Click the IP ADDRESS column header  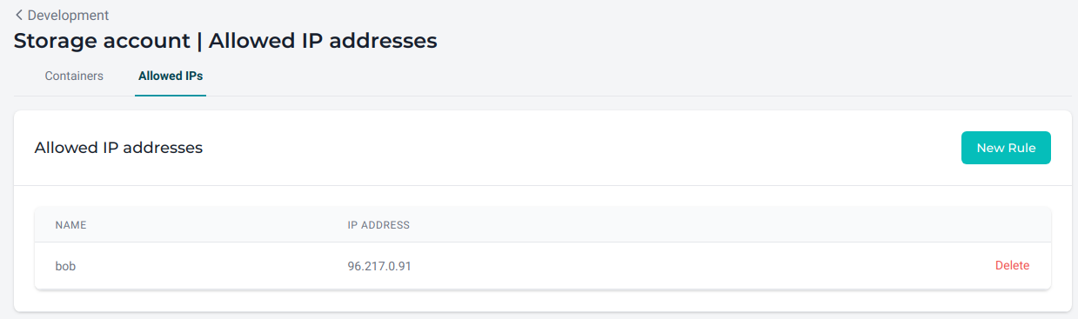click(x=378, y=225)
